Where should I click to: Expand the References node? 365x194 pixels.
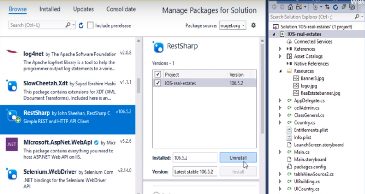[x=280, y=49]
